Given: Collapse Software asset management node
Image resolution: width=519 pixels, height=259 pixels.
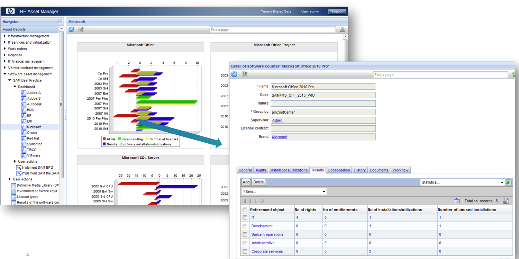Looking at the screenshot, I should [4, 74].
